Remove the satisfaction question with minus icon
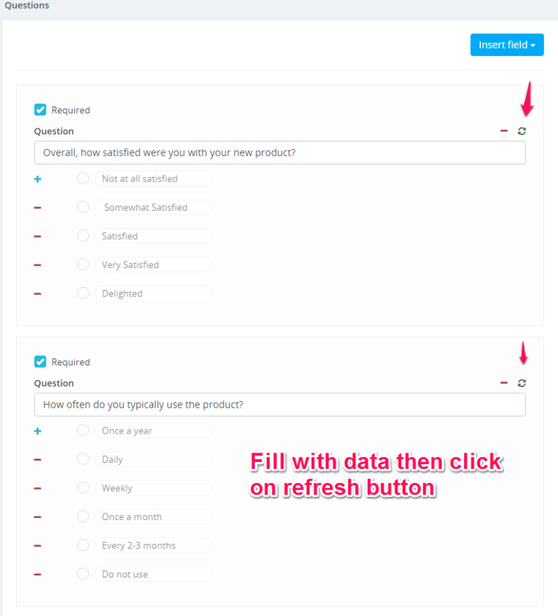This screenshot has width=558, height=616. pyautogui.click(x=504, y=131)
